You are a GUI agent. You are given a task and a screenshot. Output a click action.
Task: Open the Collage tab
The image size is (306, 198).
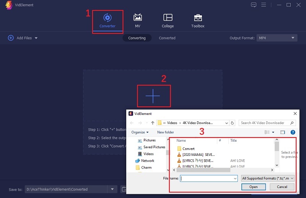point(168,21)
